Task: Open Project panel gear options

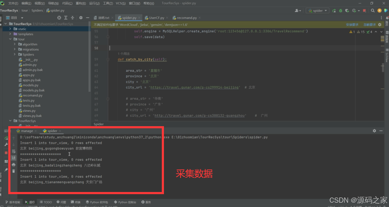Action: click(81, 18)
